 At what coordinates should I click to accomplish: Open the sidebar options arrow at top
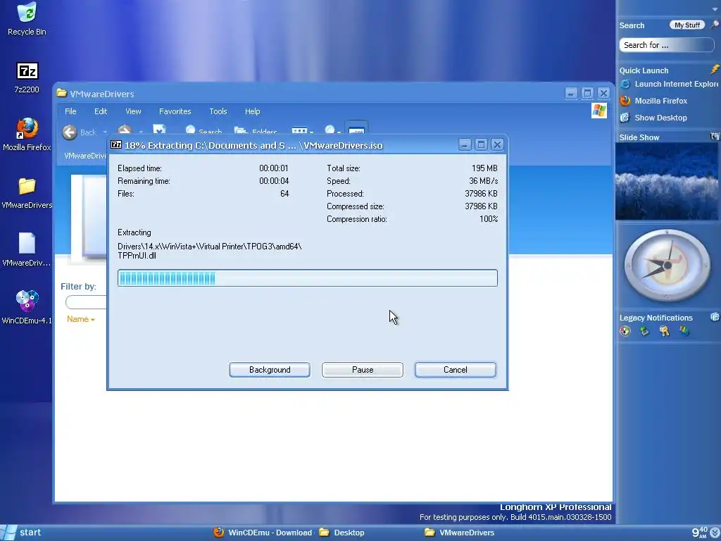coord(715,9)
